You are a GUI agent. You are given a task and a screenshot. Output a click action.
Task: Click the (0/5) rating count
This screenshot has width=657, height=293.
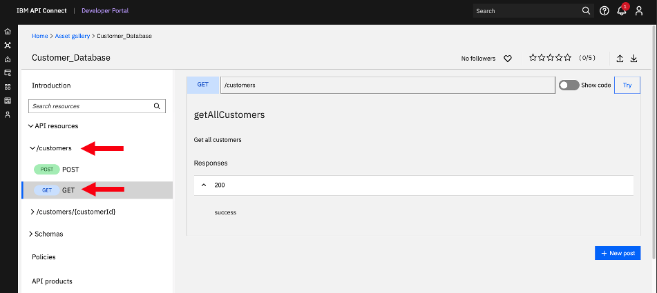click(x=587, y=58)
